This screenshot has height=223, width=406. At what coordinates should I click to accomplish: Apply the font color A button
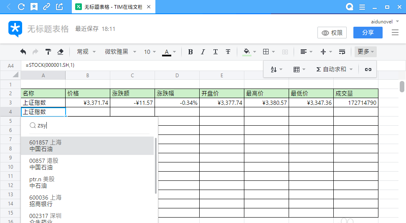click(x=167, y=52)
